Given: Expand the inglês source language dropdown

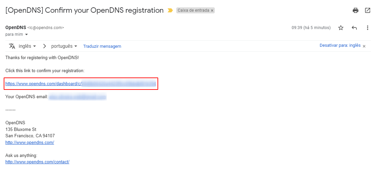Looking at the screenshot, I should [x=27, y=46].
